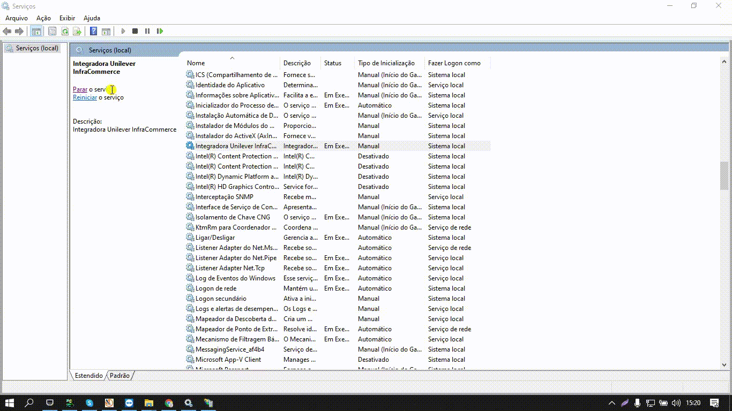The width and height of the screenshot is (732, 411).
Task: Click gear icon beside Listener Adapter do Net.Pipe
Action: tap(190, 258)
